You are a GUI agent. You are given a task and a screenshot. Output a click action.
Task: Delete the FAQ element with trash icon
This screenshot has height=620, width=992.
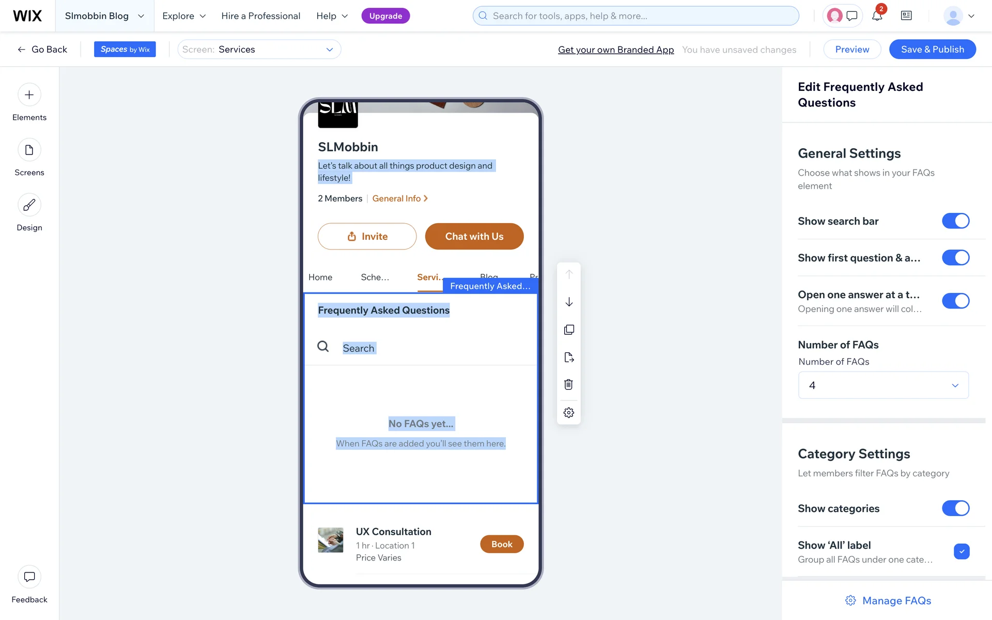click(569, 384)
